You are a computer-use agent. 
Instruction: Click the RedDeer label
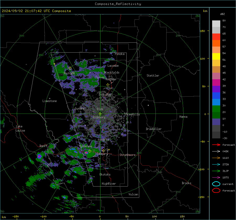pyautogui.click(x=111, y=79)
